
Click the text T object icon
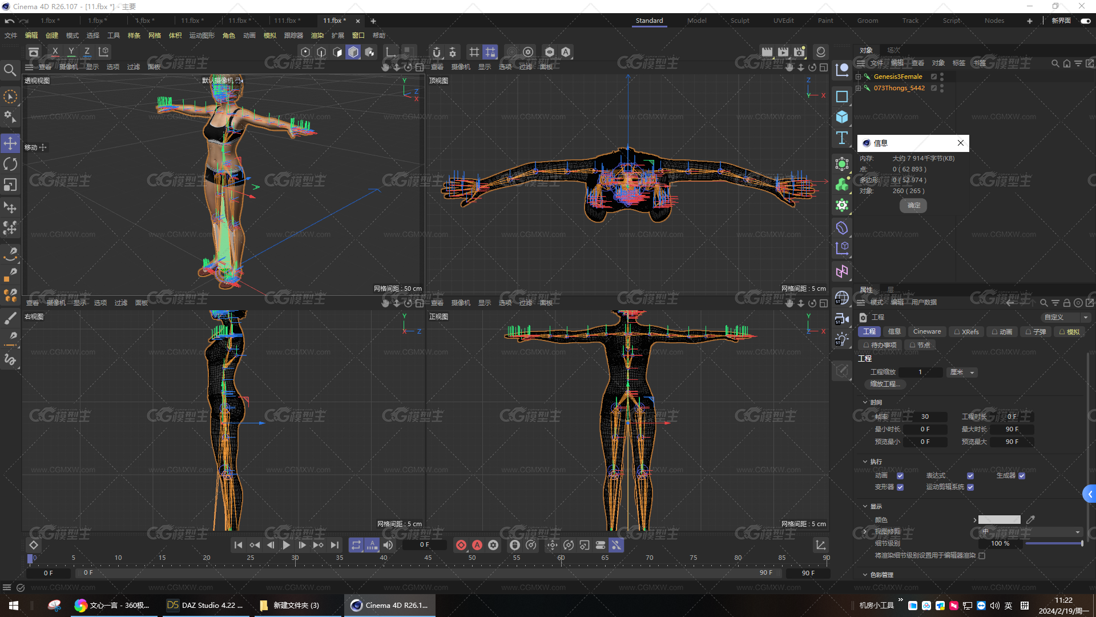click(x=841, y=138)
